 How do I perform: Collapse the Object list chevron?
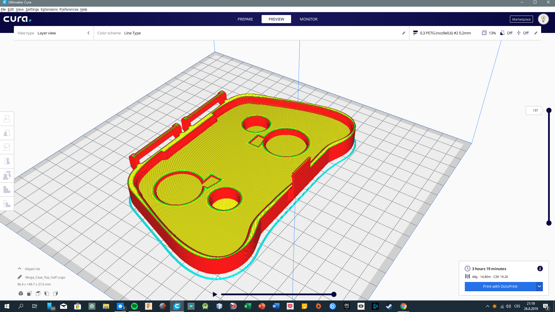[20, 269]
